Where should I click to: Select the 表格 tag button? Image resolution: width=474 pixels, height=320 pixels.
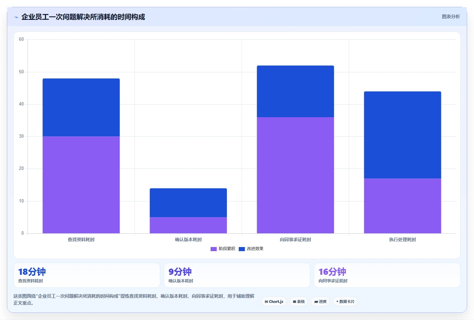pyautogui.click(x=299, y=301)
